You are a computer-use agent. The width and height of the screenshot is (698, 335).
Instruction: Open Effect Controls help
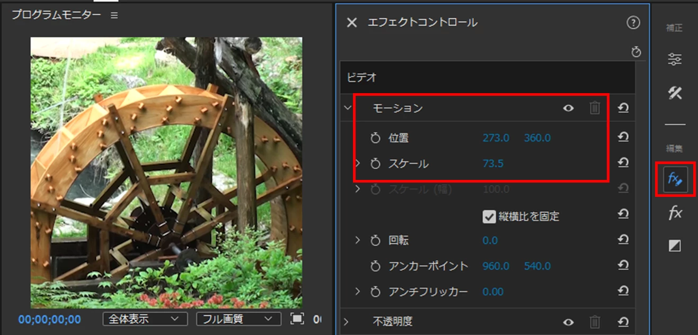click(633, 22)
